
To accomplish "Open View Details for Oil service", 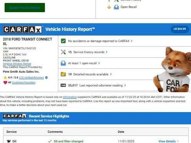I will coord(167,141).
